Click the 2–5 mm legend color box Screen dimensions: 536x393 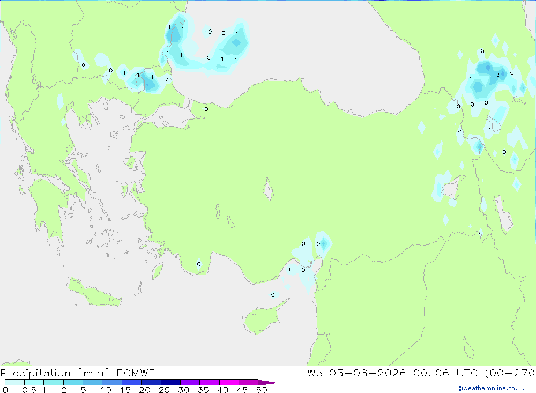point(73,382)
